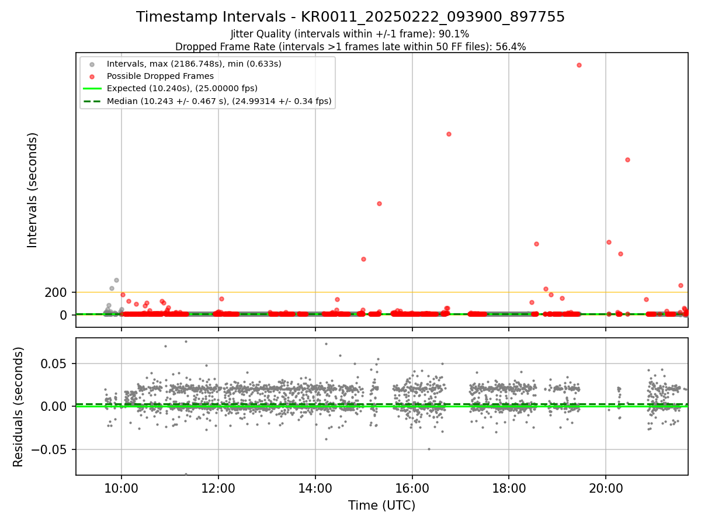Click the '0' tick label on intervals axis
This screenshot has width=701, height=526.
click(64, 315)
